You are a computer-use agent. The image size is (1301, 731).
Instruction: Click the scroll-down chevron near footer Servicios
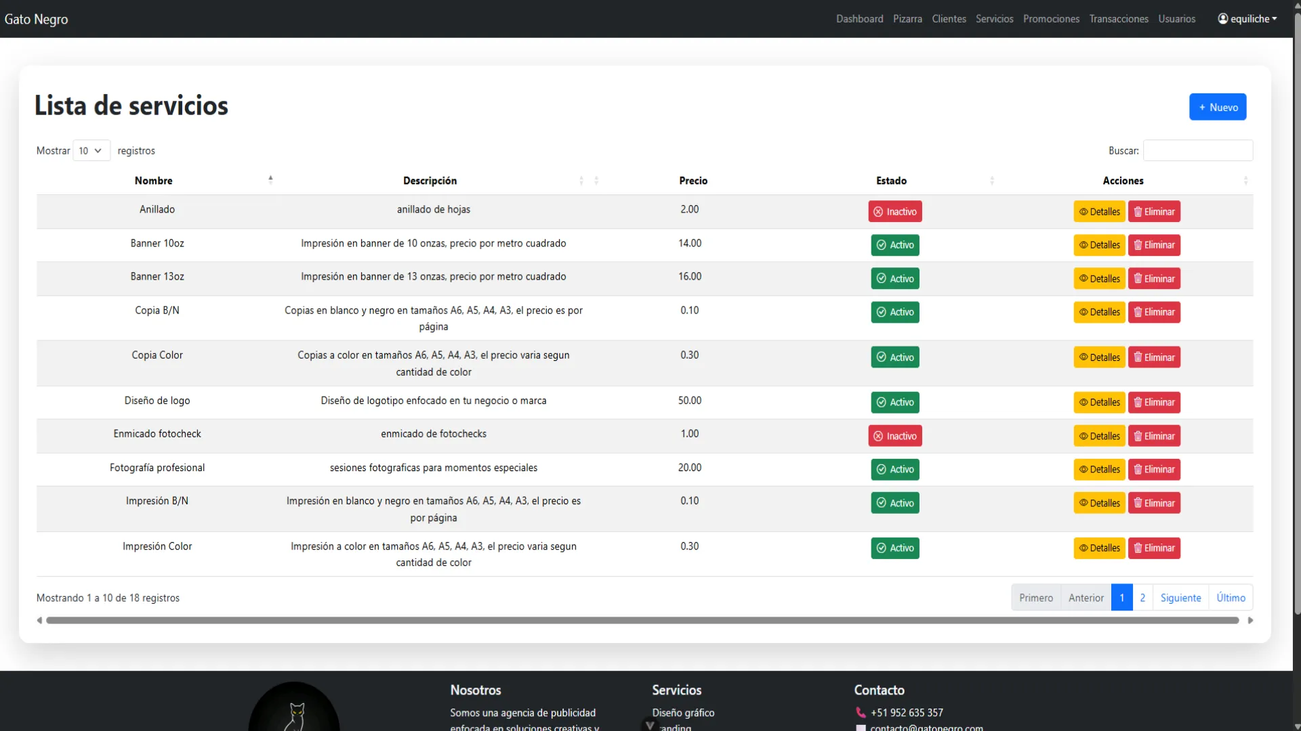pos(650,725)
